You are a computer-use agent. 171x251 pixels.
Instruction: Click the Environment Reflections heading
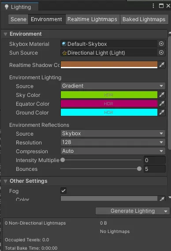[x=39, y=125]
